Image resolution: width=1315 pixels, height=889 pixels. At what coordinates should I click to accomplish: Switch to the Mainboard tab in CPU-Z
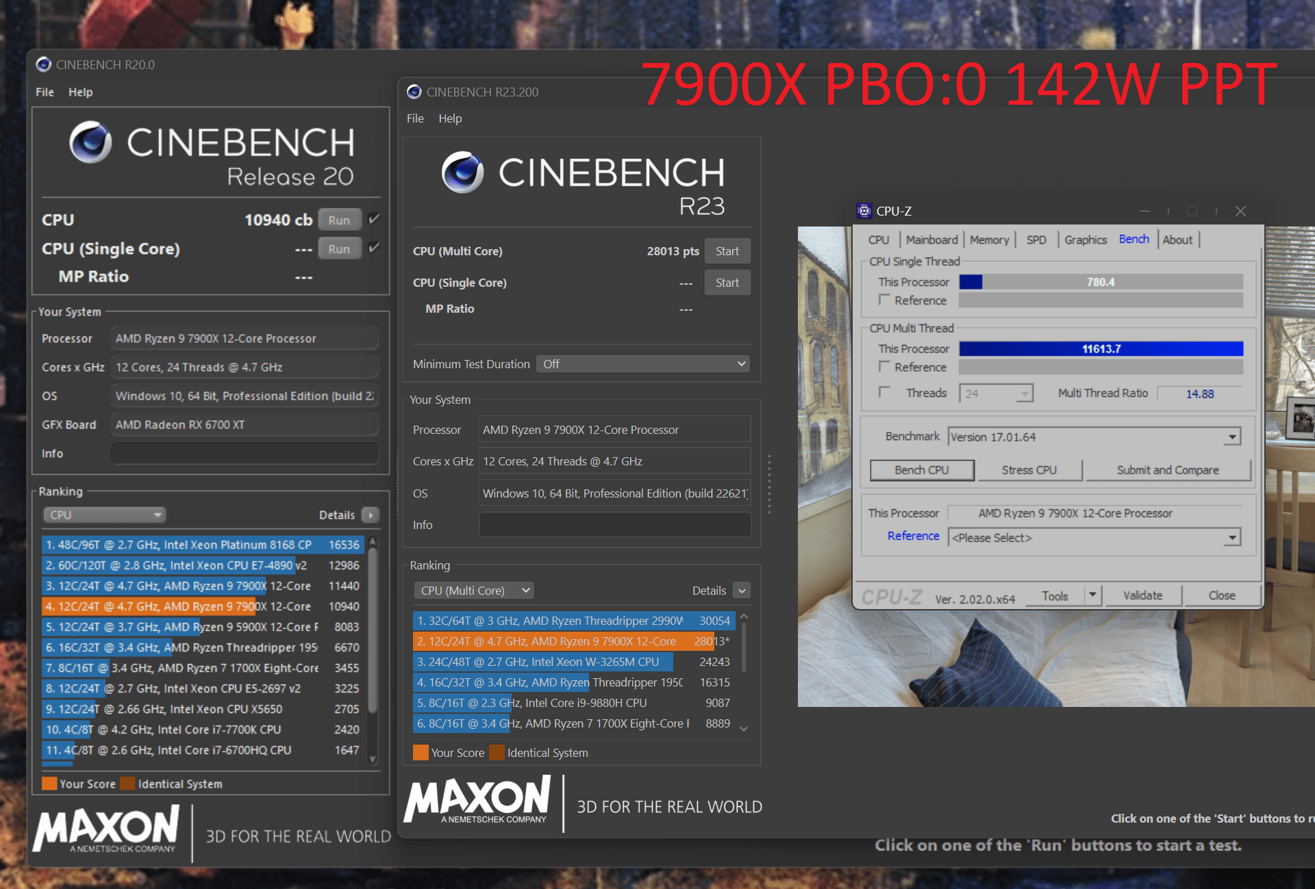tap(931, 240)
